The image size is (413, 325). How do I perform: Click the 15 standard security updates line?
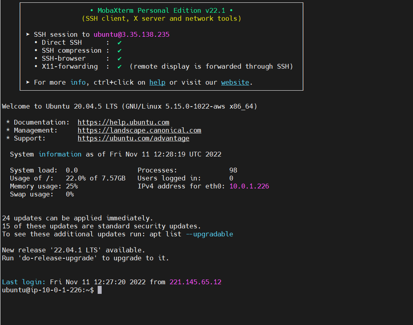point(101,226)
